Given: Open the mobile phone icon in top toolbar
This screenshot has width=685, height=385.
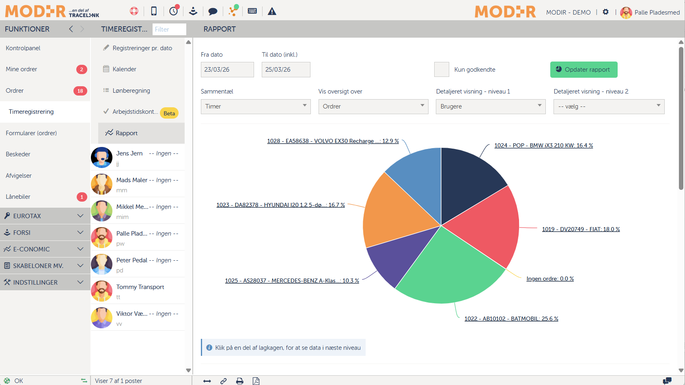Looking at the screenshot, I should pos(154,11).
